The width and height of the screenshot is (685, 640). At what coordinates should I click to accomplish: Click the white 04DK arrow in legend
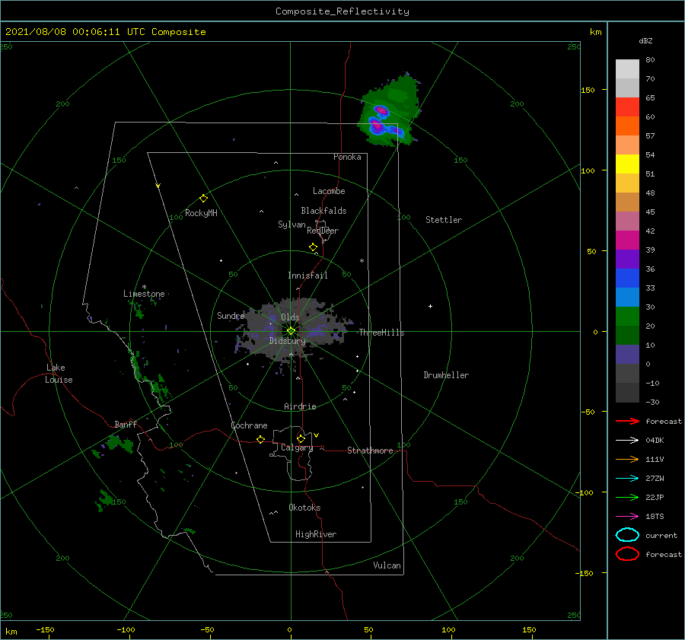627,441
